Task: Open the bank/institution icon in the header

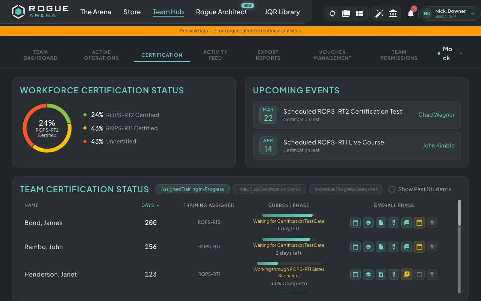Action: pyautogui.click(x=393, y=13)
